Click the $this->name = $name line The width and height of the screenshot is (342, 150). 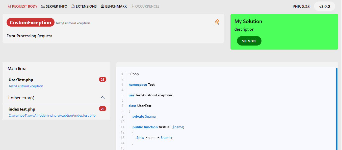154,138
